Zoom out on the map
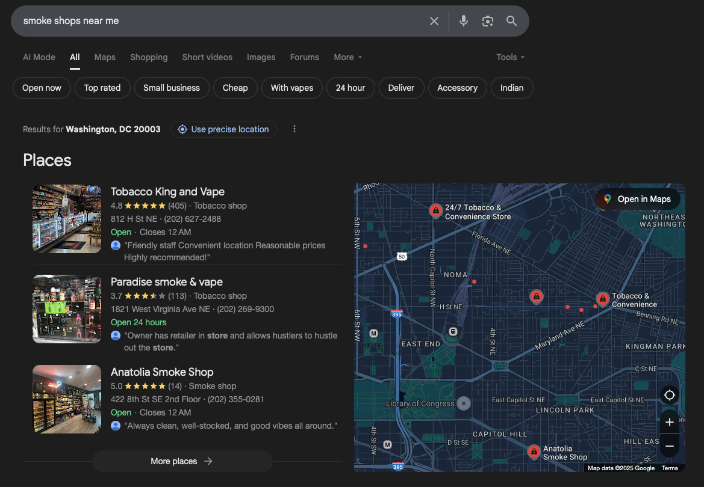 click(670, 446)
